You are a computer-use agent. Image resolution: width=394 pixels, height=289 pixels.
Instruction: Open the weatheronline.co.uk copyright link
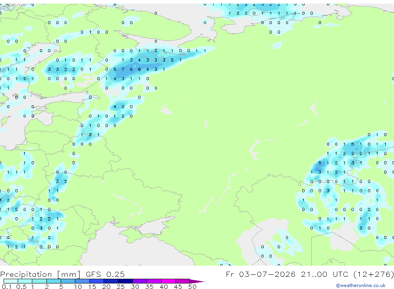click(x=361, y=285)
